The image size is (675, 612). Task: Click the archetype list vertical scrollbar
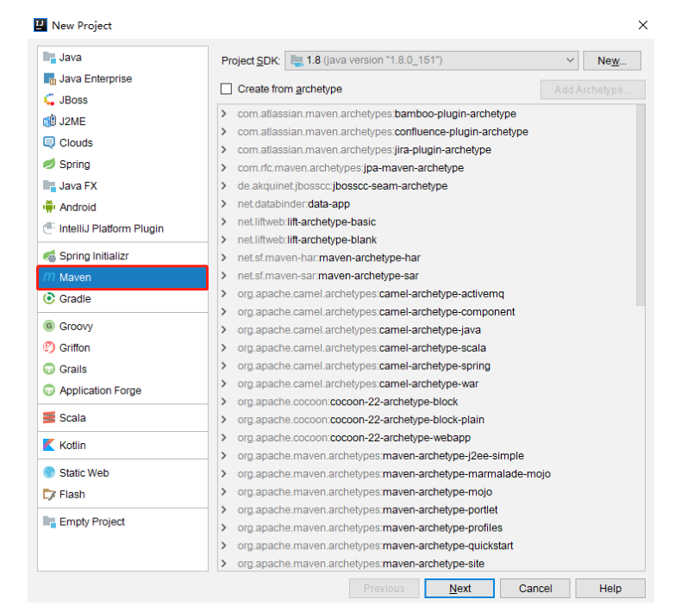click(641, 205)
